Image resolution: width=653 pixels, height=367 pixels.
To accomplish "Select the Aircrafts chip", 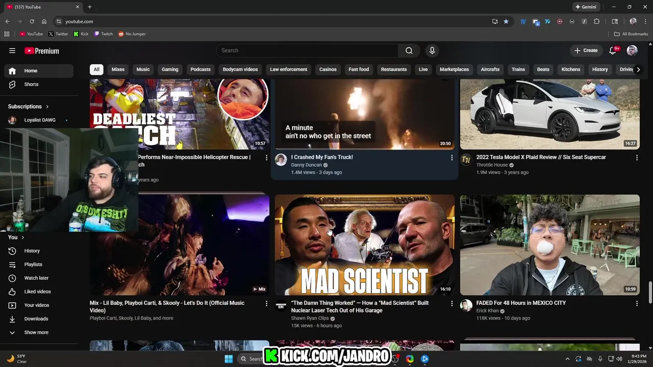I will point(490,69).
